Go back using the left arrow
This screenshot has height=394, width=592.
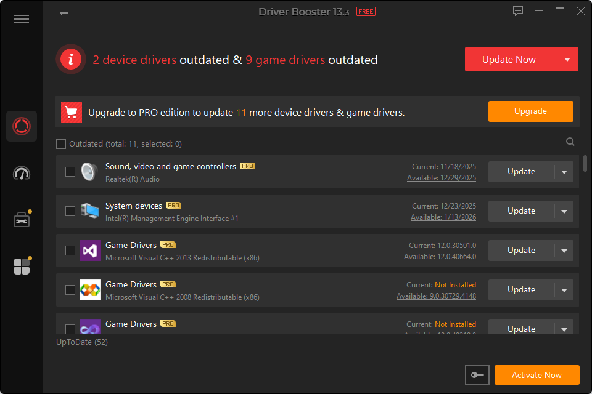pyautogui.click(x=64, y=13)
